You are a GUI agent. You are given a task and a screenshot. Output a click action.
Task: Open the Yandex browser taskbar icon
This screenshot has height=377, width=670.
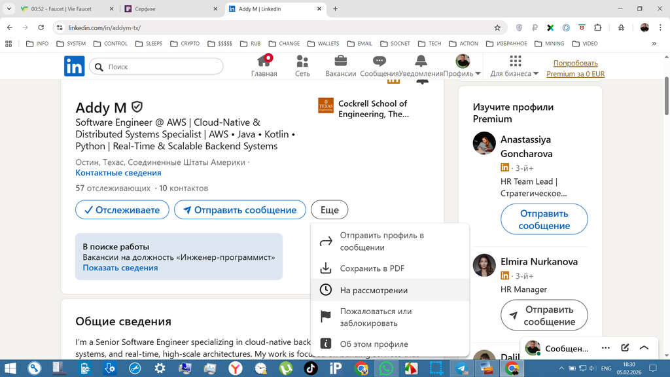[x=236, y=368]
